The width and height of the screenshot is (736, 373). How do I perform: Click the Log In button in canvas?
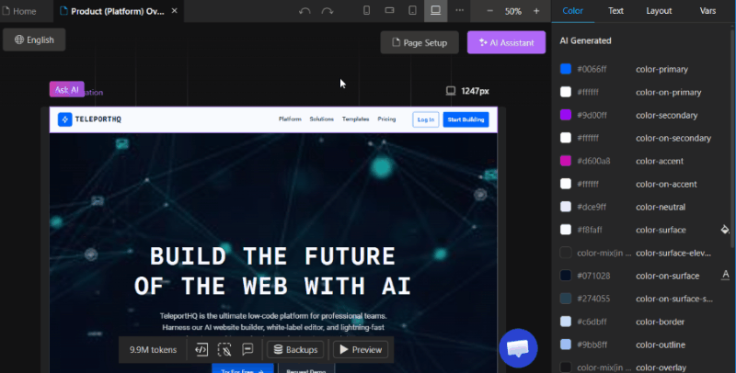(x=426, y=119)
